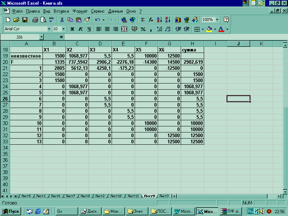Decrease decimal places icon
Screen dimensions: 288x216
(x=168, y=29)
